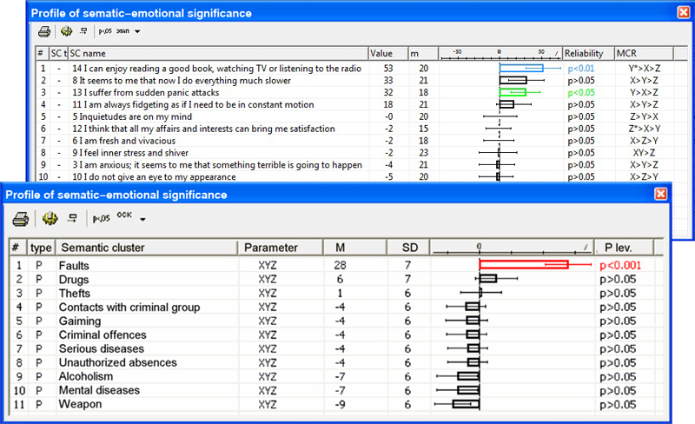Screen dimensions: 695x424
Task: Select the 'Serious diseases' row
Action: click(336, 348)
